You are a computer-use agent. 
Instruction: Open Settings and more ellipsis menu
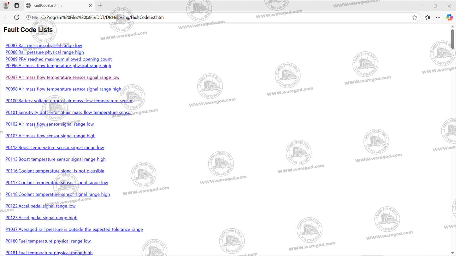[x=438, y=18]
